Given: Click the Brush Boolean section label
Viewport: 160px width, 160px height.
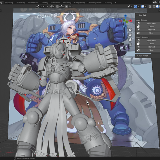Looking at the screenshot, I should 142,37.
